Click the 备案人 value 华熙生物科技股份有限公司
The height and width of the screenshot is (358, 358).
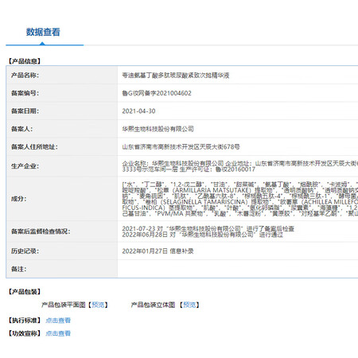click(x=158, y=129)
